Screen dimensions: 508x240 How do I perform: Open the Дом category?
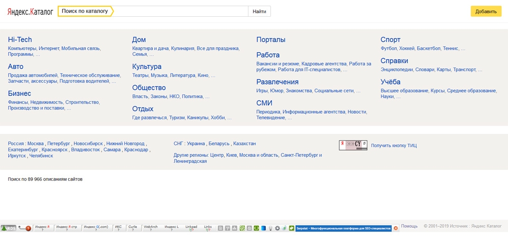pyautogui.click(x=139, y=40)
